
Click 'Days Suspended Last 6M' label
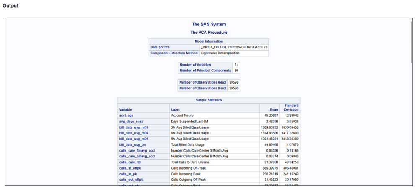[x=189, y=122]
